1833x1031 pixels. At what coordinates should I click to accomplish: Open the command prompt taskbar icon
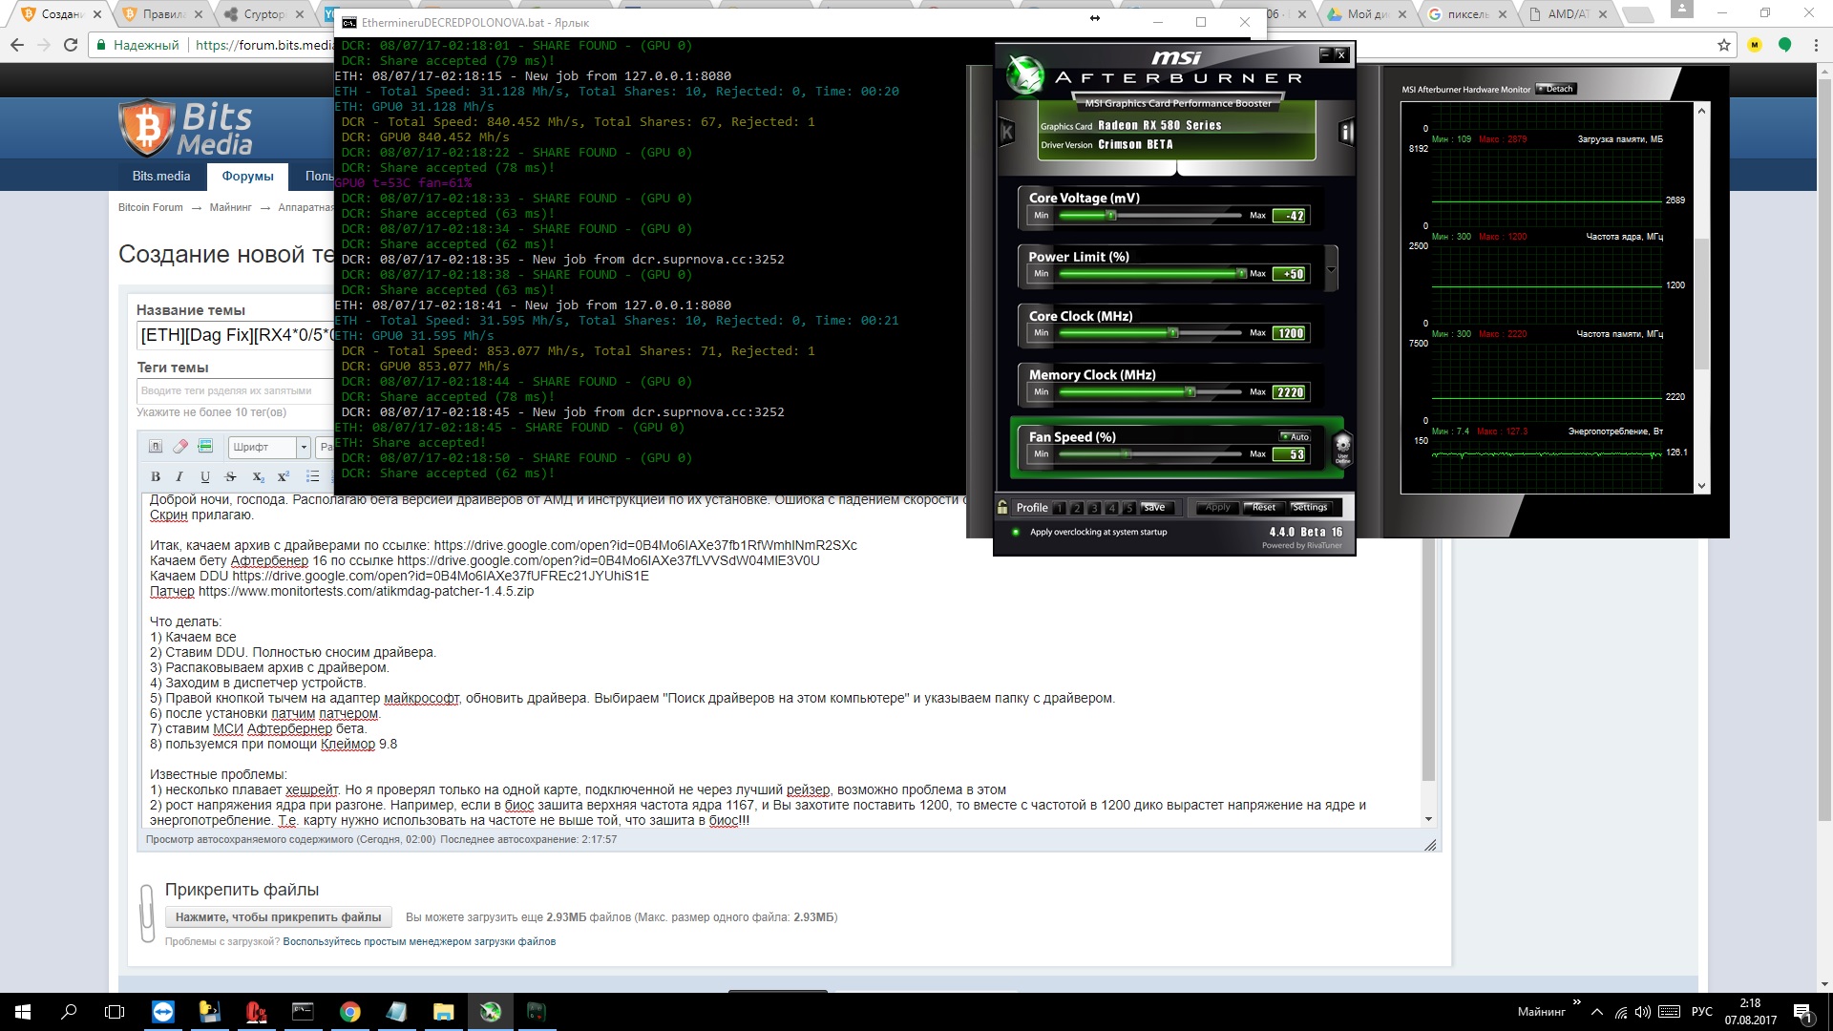pos(304,1012)
